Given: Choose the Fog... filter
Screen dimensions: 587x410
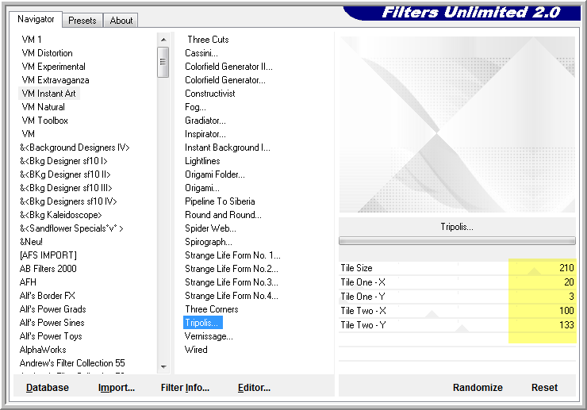Looking at the screenshot, I should [x=195, y=107].
